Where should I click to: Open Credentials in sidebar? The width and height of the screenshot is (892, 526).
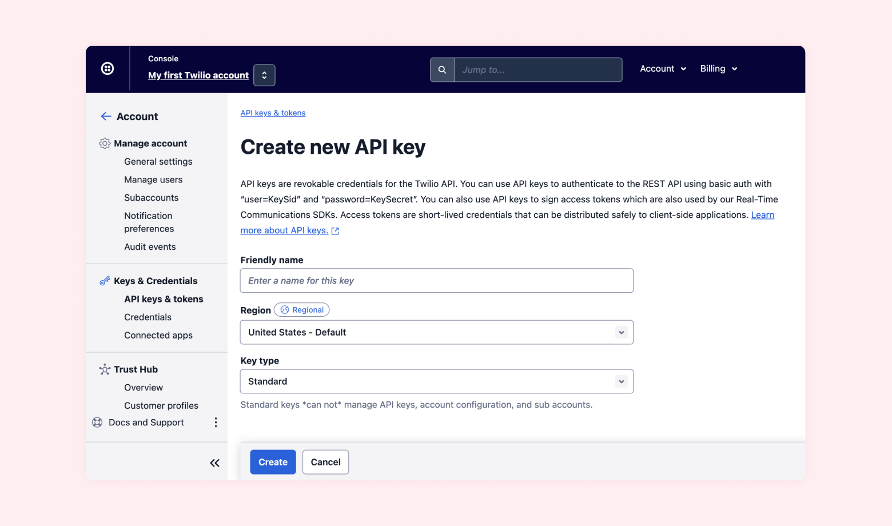(x=148, y=317)
